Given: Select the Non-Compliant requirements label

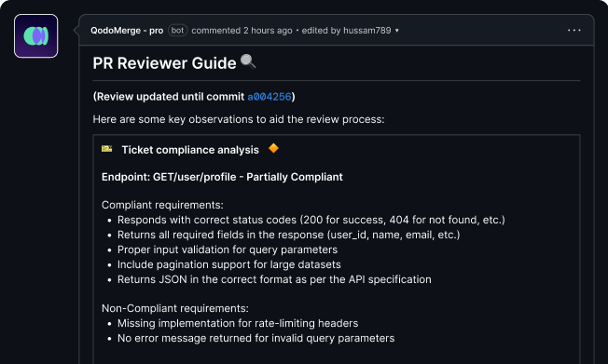Looking at the screenshot, I should [175, 308].
